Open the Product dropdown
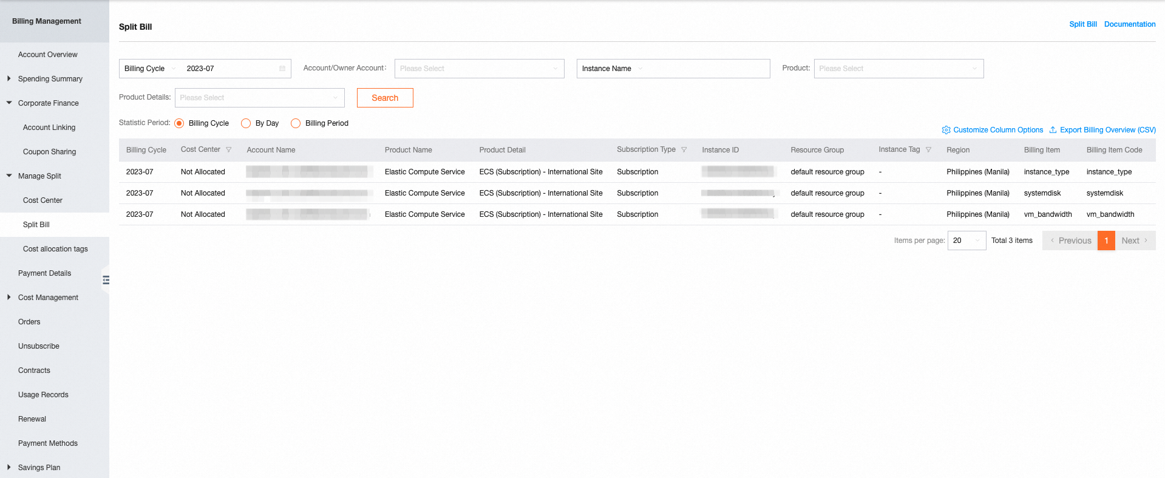Viewport: 1165px width, 478px height. [898, 69]
